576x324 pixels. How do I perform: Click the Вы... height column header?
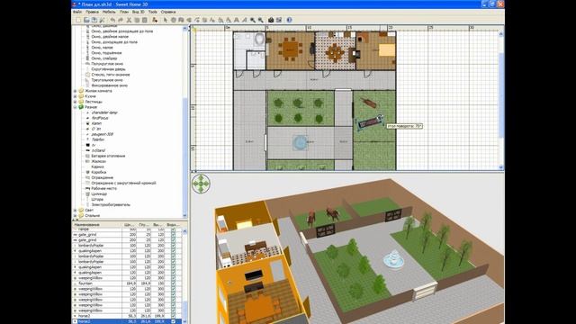click(157, 224)
